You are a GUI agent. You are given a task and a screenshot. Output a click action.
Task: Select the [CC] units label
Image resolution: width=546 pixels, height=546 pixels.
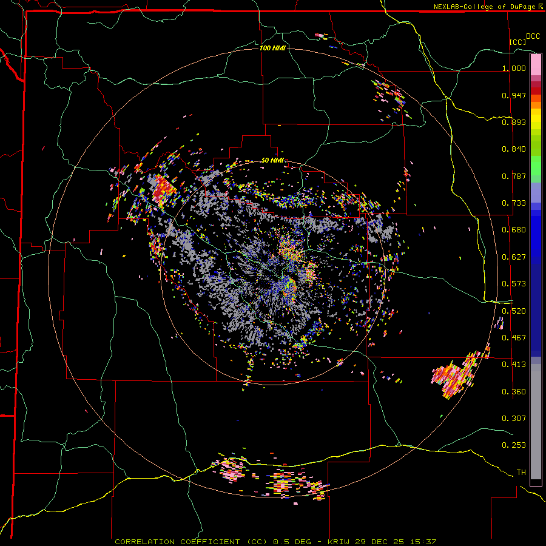pos(517,42)
